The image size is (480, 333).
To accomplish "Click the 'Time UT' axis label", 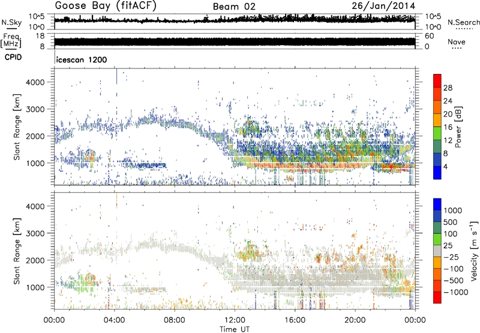I will click(235, 329).
